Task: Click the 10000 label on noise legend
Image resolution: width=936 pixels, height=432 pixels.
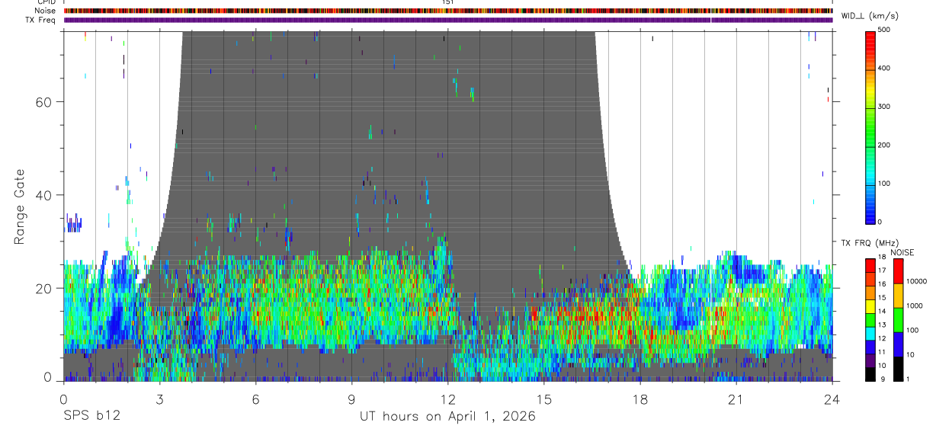Action: [x=916, y=281]
